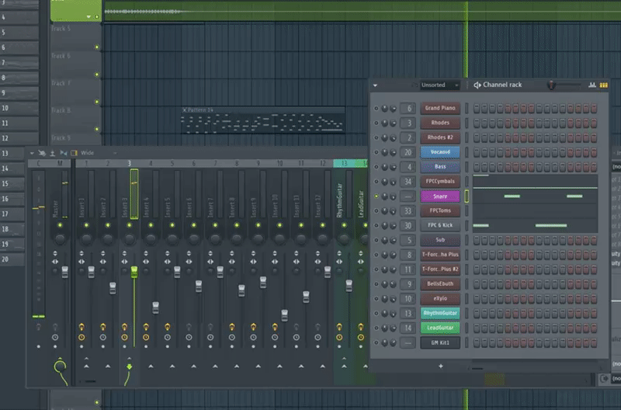Toggle the orange FX slots icon of Insert 1
Viewport: 621px width, 410px height.
tap(82, 327)
